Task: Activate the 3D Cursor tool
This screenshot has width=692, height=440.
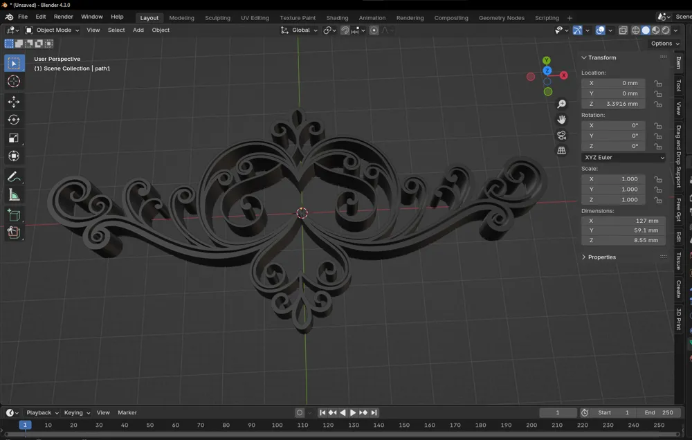Action: pyautogui.click(x=14, y=81)
